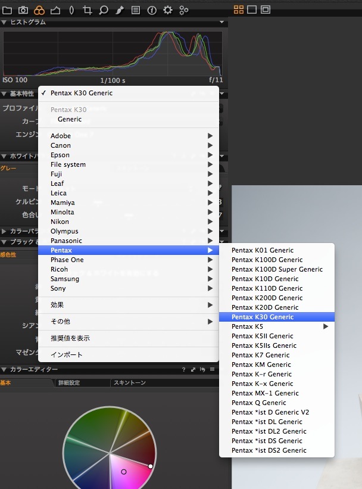Select highlighted Pentax K30 Generic in submenu
Viewport: 362px width, 489px height.
pos(277,317)
